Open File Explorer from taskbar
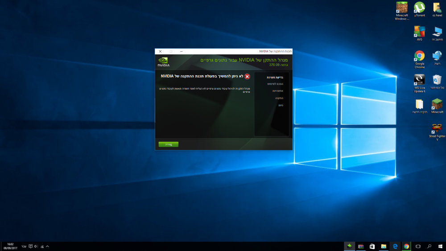This screenshot has height=251, width=446. [384, 247]
